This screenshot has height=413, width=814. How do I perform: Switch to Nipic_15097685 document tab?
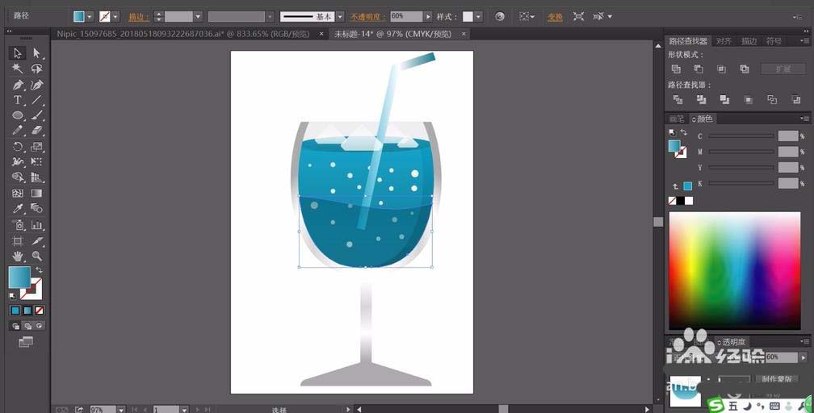click(183, 34)
